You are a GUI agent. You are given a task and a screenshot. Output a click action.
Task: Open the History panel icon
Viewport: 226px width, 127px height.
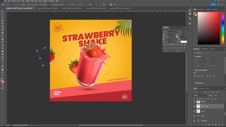[190, 11]
